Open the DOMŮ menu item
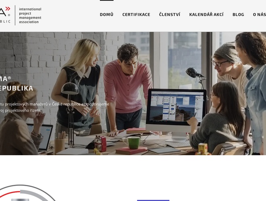 pyautogui.click(x=106, y=14)
